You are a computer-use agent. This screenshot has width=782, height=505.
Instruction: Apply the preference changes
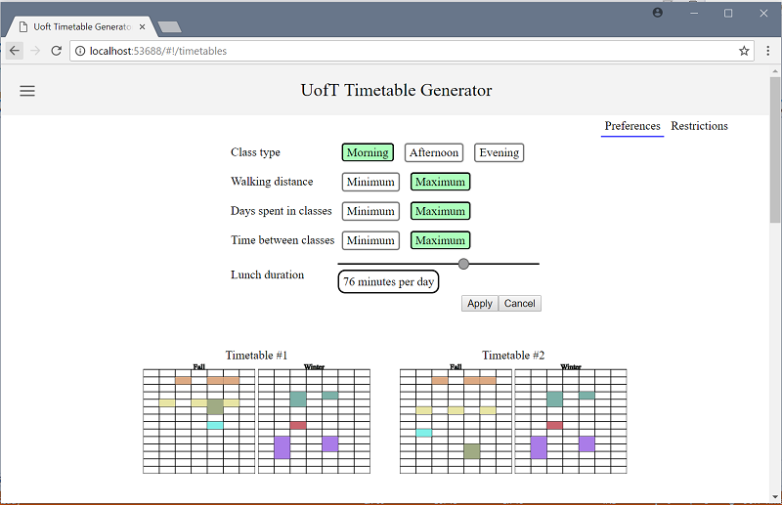tap(480, 303)
